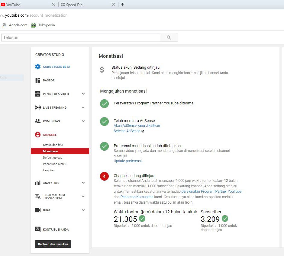Click the Tokopedia bookmark label

coord(47,25)
